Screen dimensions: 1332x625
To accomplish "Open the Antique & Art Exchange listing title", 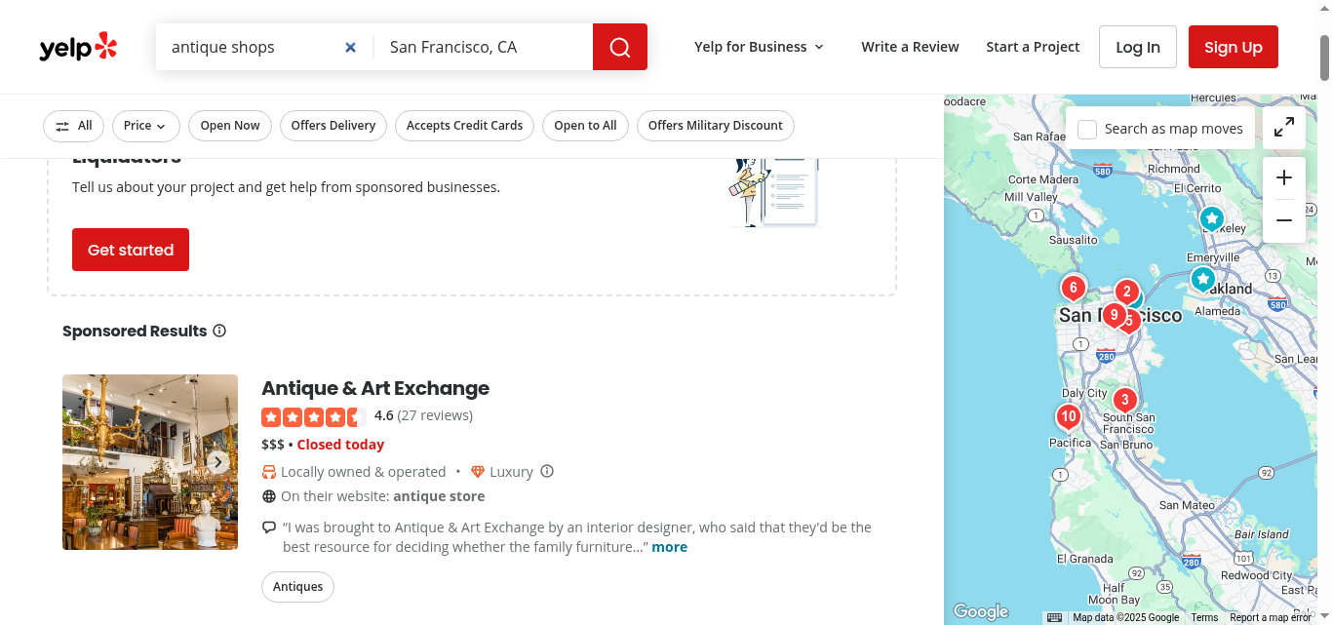I will (x=375, y=388).
